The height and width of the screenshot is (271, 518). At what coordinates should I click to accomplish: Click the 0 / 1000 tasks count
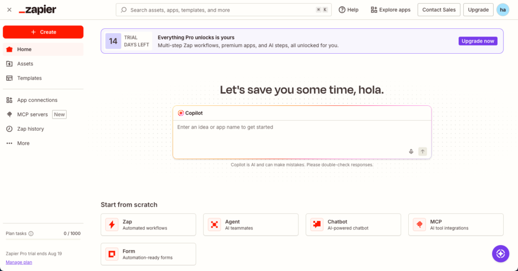point(72,234)
